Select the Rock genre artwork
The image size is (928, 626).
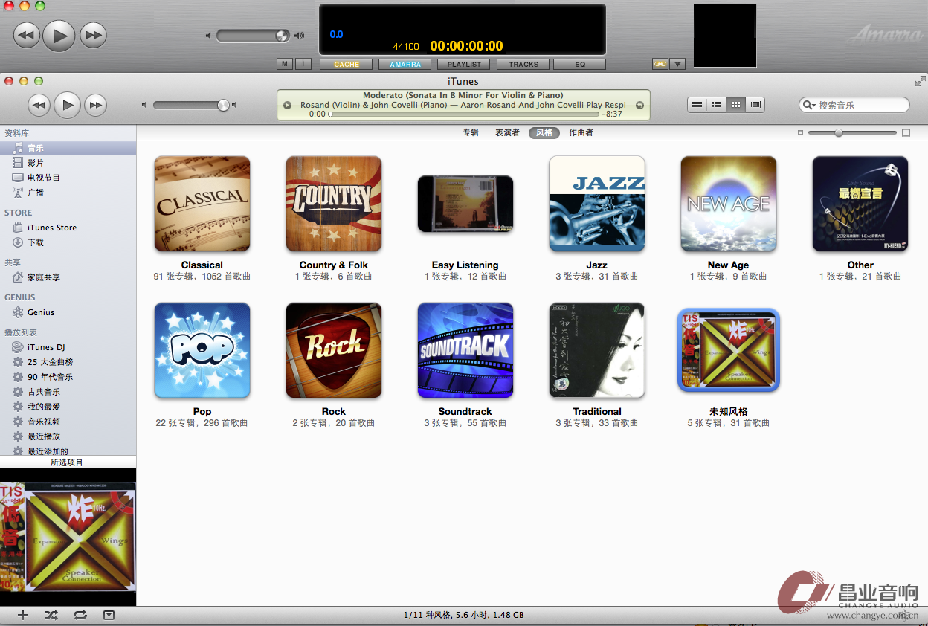pyautogui.click(x=334, y=350)
